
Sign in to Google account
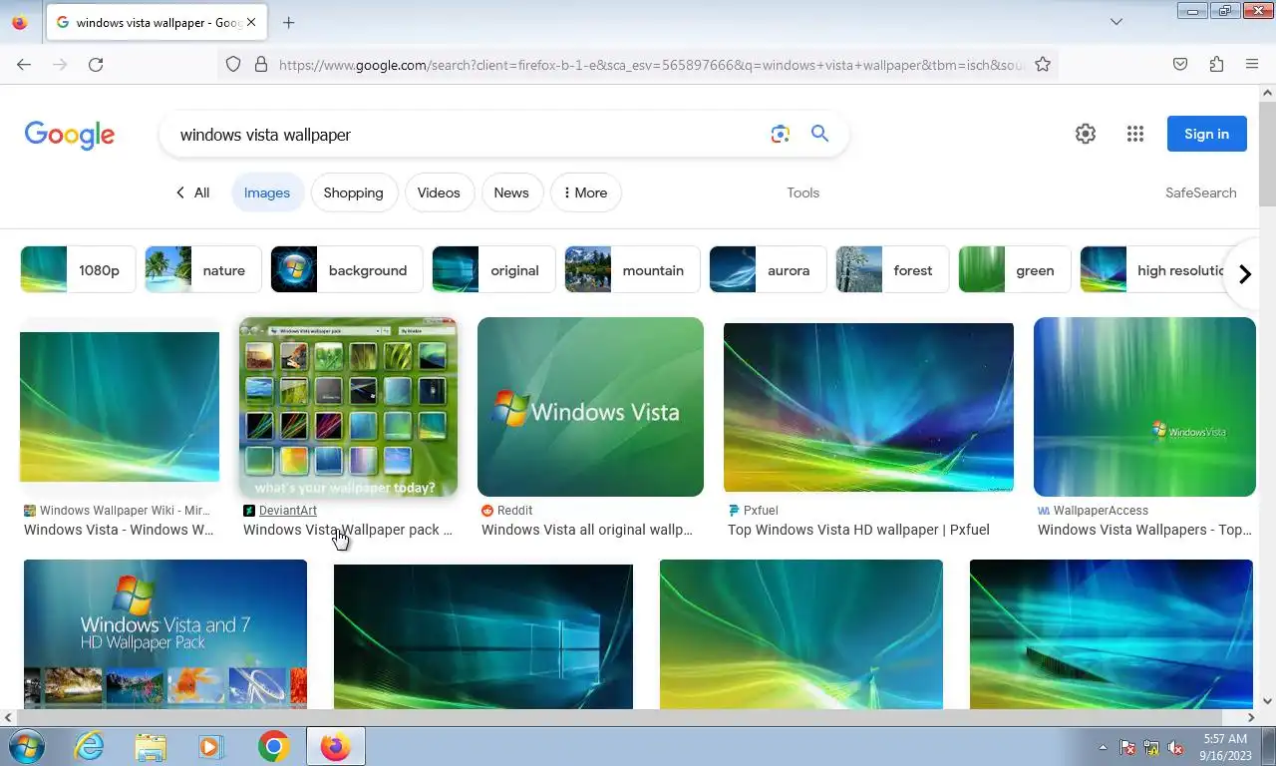(1206, 134)
